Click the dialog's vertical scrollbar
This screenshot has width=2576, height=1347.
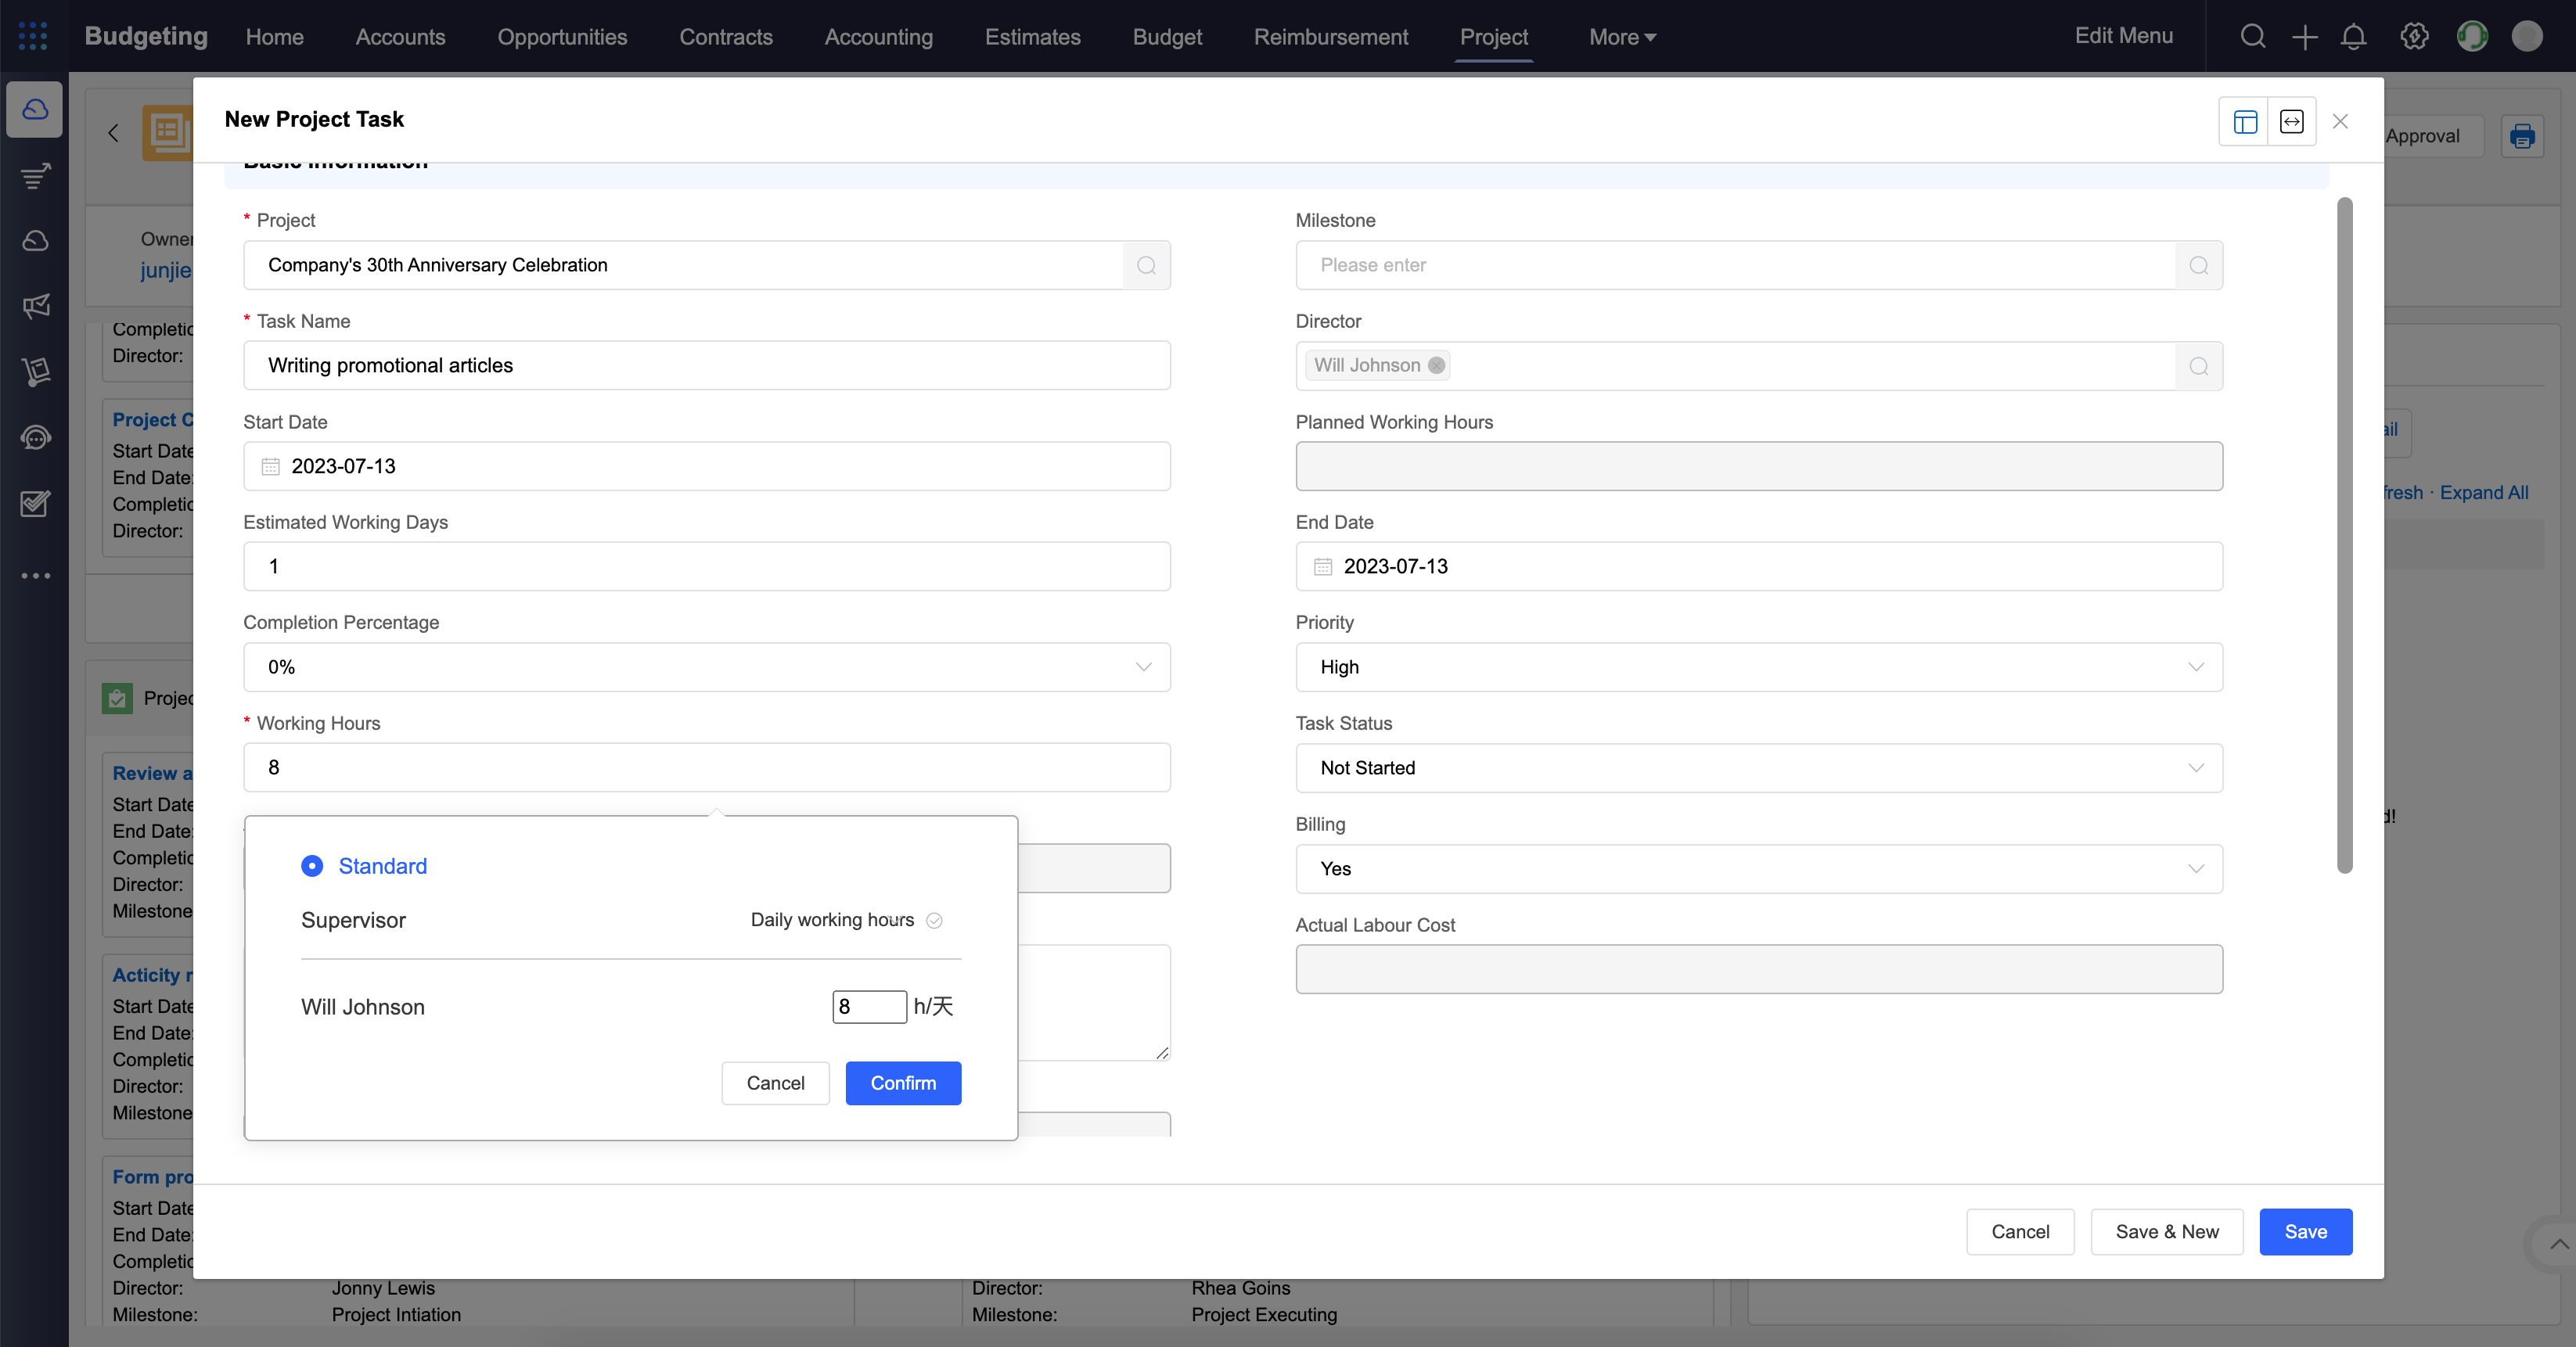pos(2344,535)
